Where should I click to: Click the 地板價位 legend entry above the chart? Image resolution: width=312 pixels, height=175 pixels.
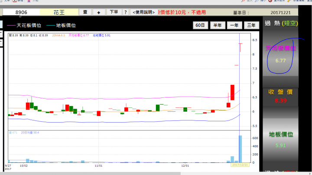click(x=61, y=26)
